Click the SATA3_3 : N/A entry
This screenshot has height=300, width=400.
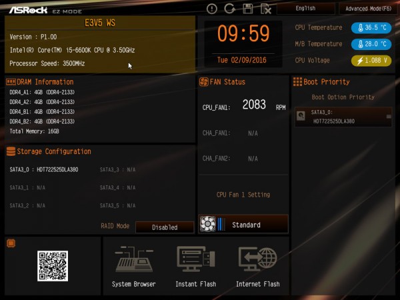point(117,169)
